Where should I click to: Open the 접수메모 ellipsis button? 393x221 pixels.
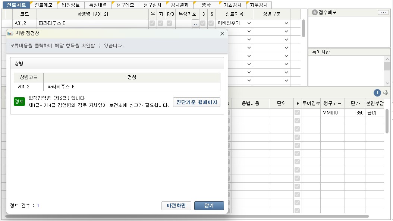[x=383, y=13]
